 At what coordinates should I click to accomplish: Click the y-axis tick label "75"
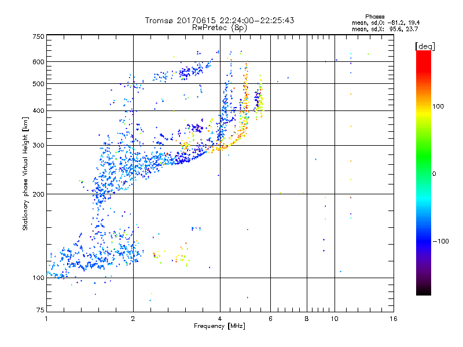(x=41, y=310)
